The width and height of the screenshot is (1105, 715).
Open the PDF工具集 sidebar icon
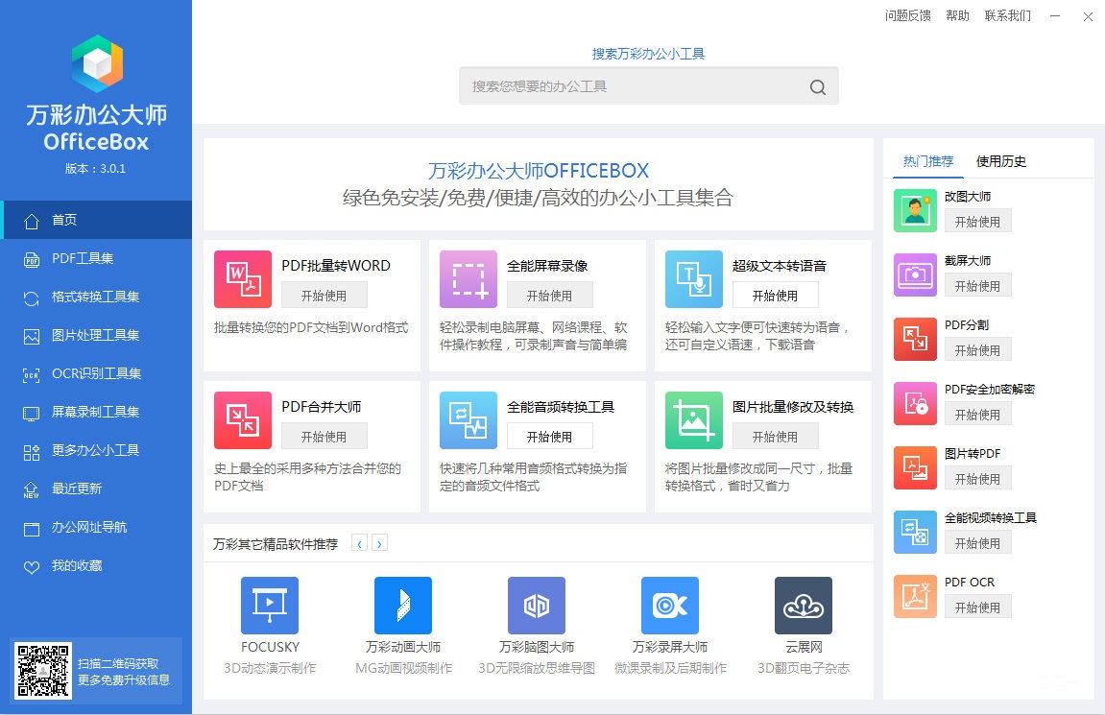click(x=33, y=258)
